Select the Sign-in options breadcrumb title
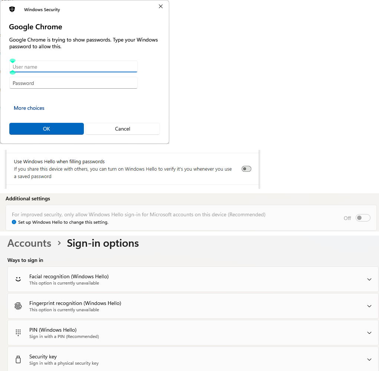The width and height of the screenshot is (379, 371). [103, 243]
